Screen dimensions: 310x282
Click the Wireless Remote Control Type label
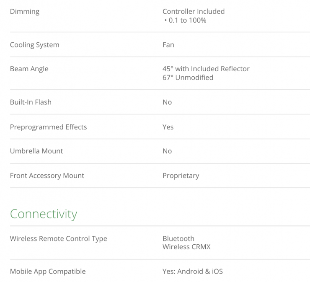coord(59,239)
